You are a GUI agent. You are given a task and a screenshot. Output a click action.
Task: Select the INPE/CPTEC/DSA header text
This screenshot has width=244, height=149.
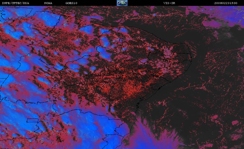tap(15, 3)
